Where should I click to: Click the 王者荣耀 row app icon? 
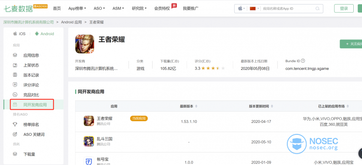[88, 121]
